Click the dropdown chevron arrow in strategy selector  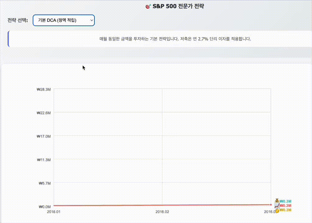(x=92, y=20)
